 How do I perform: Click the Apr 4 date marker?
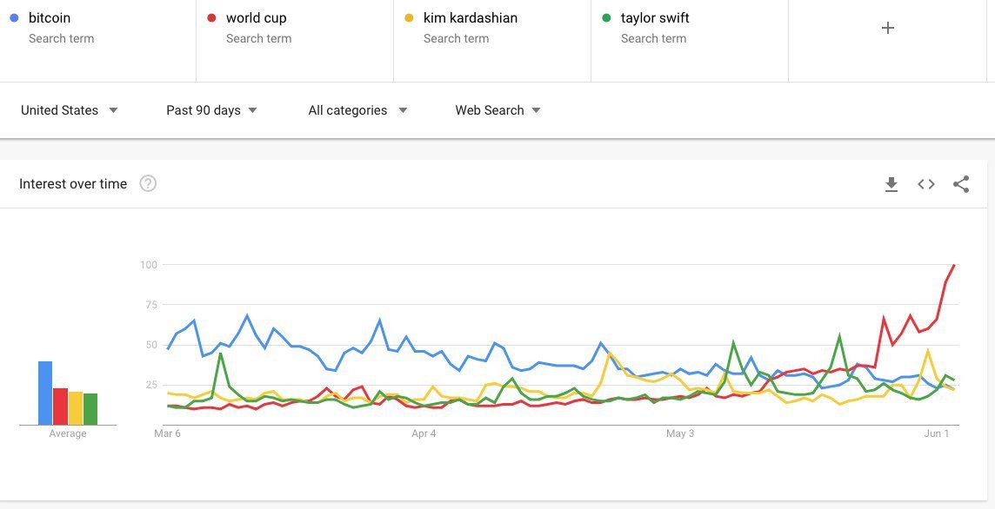(x=424, y=433)
